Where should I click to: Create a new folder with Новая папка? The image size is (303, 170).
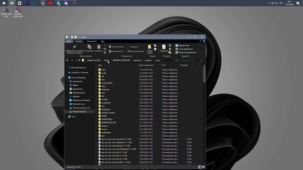click(x=150, y=49)
